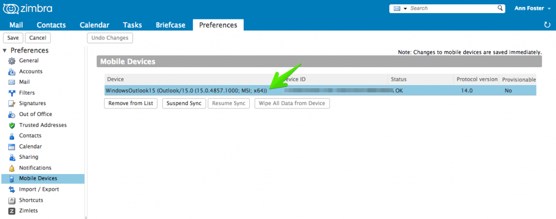Click the Trusted Addresses shield icon
Viewport: 556px width, 219px height.
[x=12, y=125]
